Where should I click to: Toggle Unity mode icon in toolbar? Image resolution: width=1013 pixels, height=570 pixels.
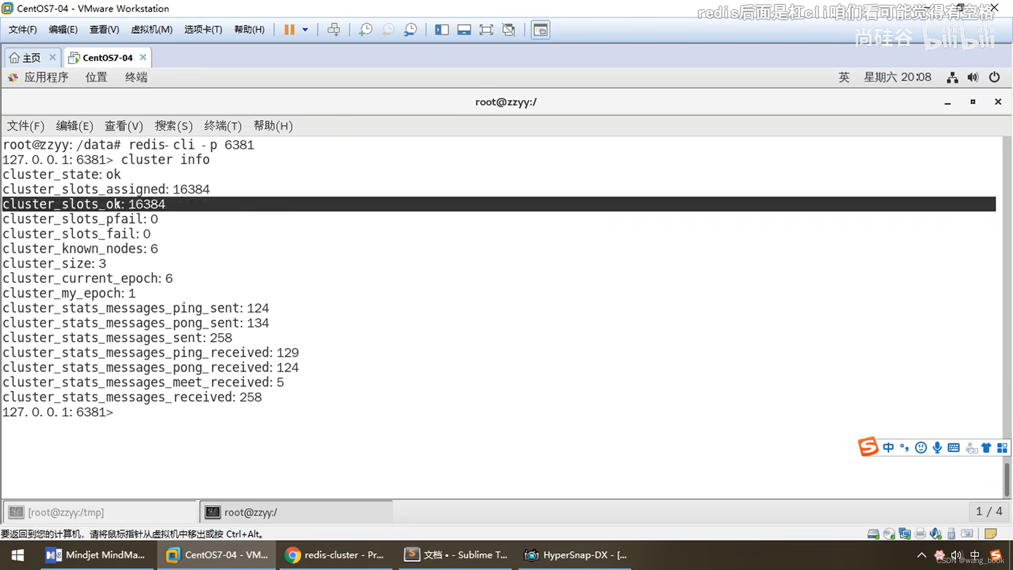tap(509, 30)
